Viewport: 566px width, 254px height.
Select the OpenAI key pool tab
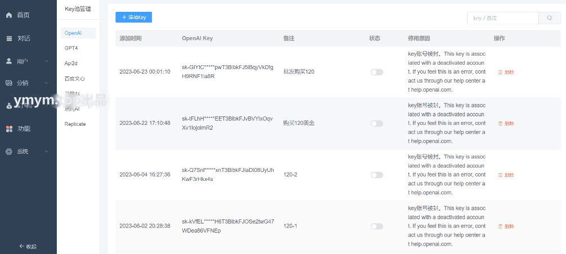click(78, 33)
